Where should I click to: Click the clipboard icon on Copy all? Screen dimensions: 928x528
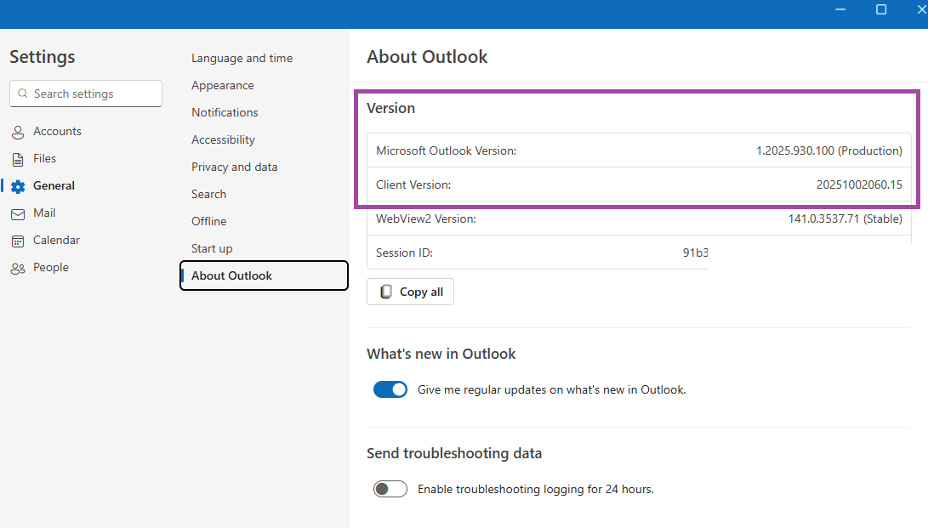tap(386, 292)
